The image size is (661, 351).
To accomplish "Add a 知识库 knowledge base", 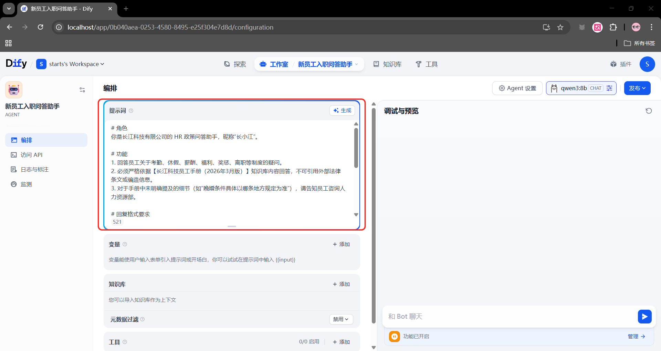I will pos(341,284).
